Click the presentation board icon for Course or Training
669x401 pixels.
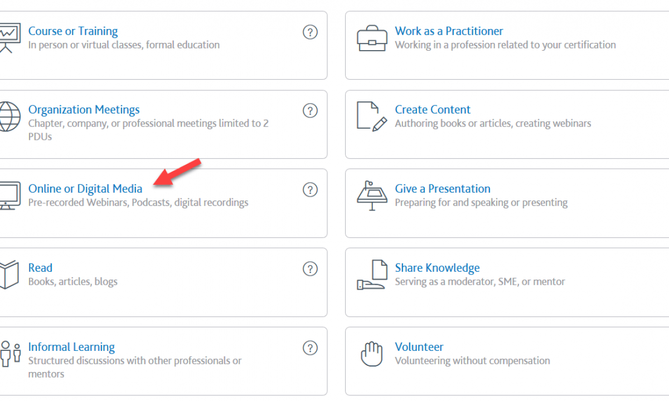coord(8,38)
